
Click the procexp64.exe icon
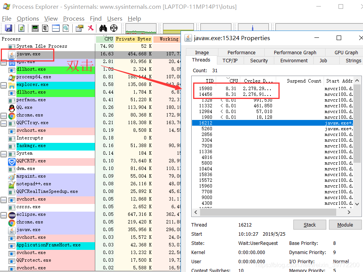point(12,77)
